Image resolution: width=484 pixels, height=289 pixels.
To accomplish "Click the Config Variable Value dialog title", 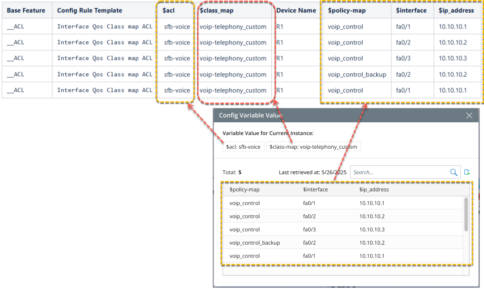I will tap(250, 116).
